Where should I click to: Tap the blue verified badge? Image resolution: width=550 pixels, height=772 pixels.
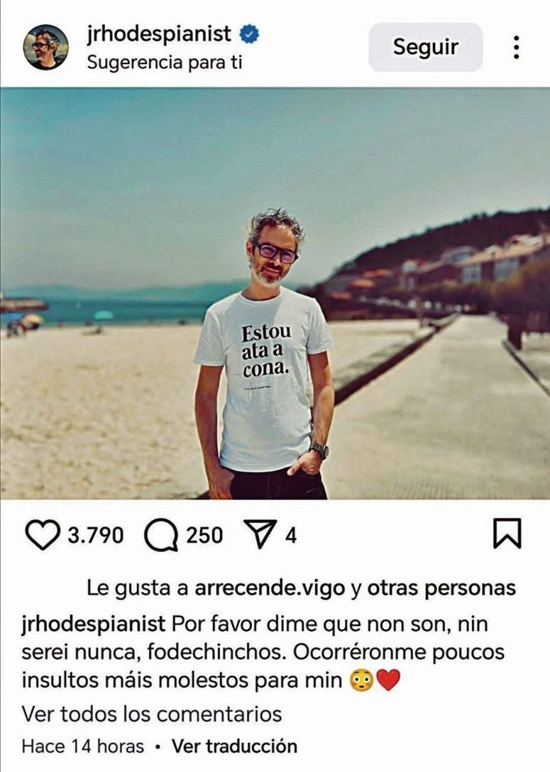[x=249, y=35]
